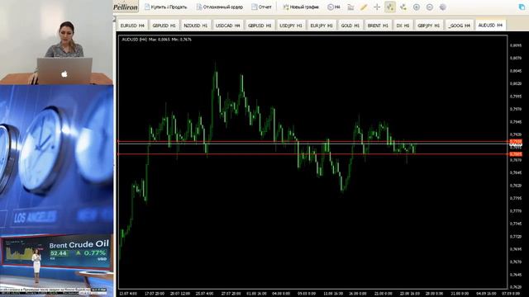Click the upper red price label on axis
The width and height of the screenshot is (529, 297).
click(516, 141)
